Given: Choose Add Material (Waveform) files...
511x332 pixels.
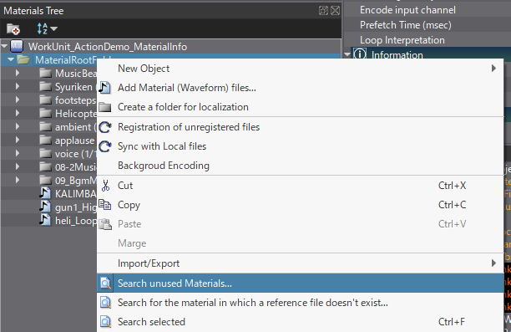Looking at the screenshot, I should pos(300,88).
